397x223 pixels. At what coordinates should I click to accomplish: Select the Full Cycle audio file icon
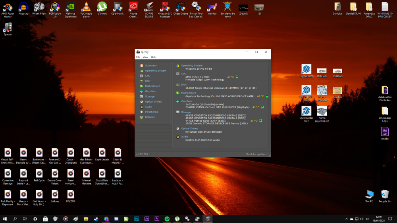coord(39,175)
